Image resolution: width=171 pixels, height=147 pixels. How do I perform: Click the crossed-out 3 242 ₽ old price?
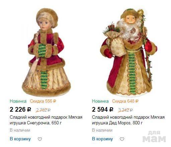[125, 110]
